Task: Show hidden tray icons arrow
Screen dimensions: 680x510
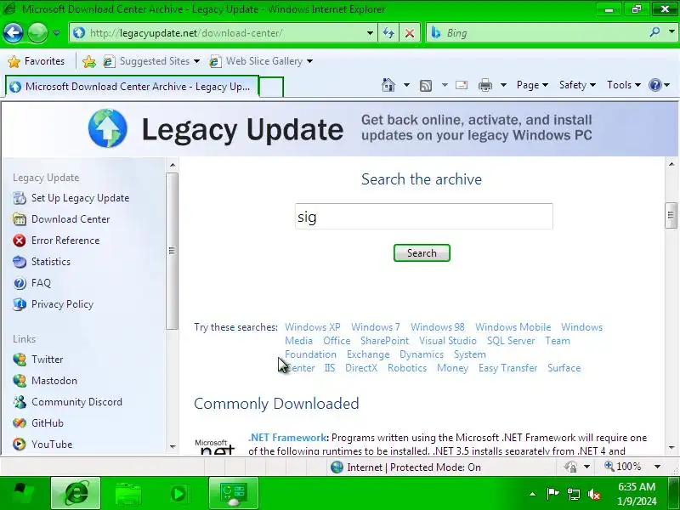Action: click(x=533, y=494)
